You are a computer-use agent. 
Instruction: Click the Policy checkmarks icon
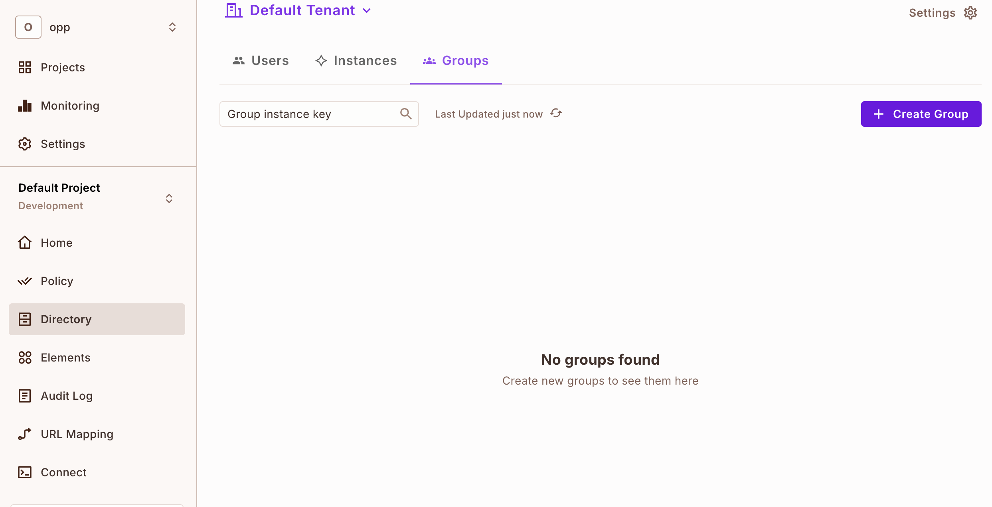[x=24, y=281]
